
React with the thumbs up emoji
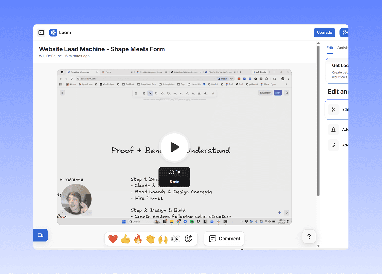tap(125, 239)
